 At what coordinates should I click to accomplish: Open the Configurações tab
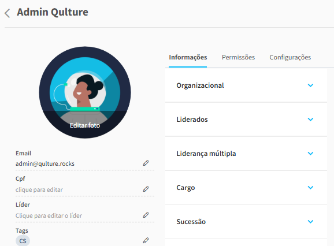click(x=290, y=57)
